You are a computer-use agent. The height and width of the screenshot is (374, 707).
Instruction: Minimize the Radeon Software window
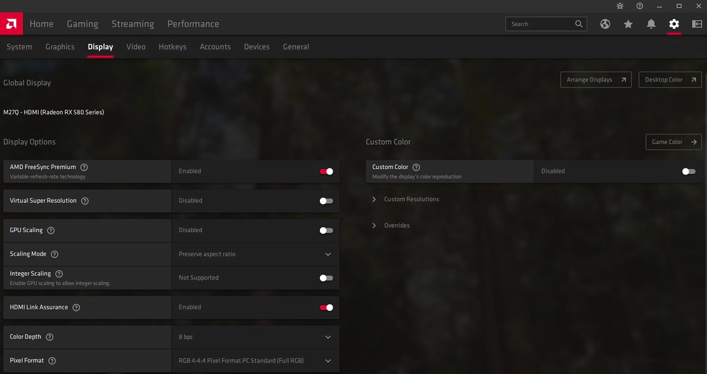[x=659, y=6]
